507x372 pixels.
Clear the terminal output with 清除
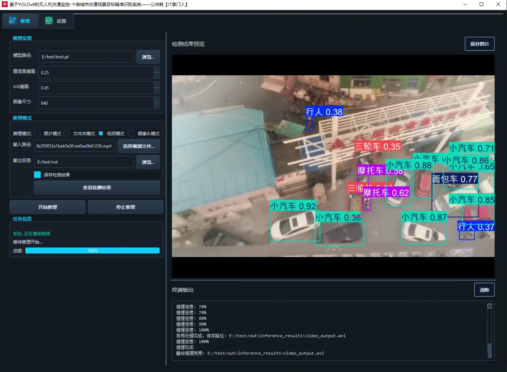(x=484, y=290)
